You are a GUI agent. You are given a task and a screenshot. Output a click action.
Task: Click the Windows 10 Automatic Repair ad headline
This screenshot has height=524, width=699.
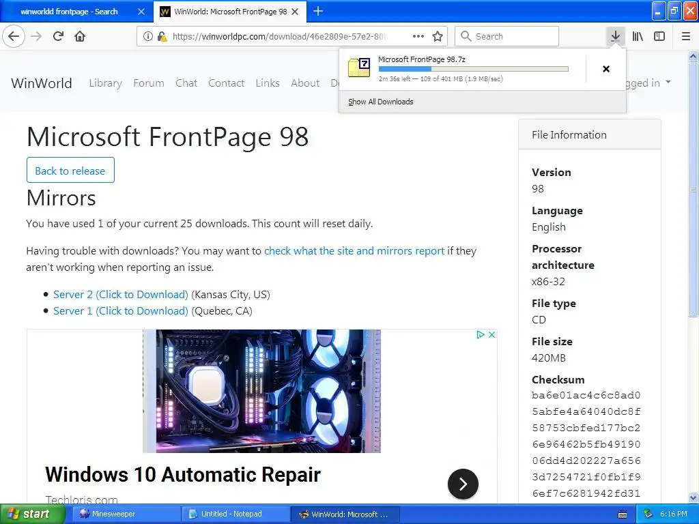(183, 474)
